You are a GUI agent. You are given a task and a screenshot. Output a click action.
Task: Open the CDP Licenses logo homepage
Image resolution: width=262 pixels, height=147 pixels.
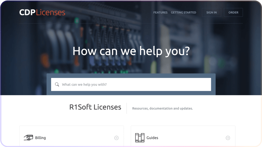(x=42, y=13)
